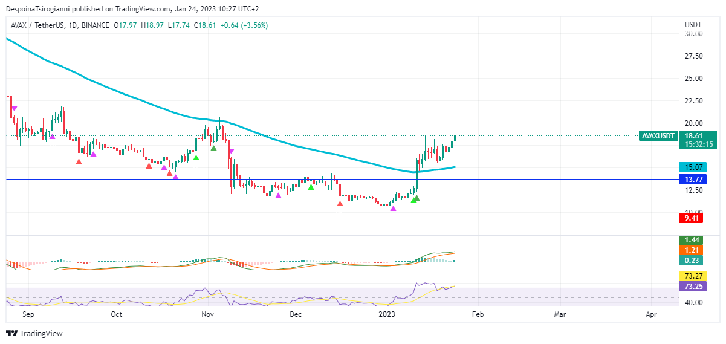Screen dimensions: 726x344
Task: Click the magenta up-triangle marker near 2023
Action: coord(394,209)
